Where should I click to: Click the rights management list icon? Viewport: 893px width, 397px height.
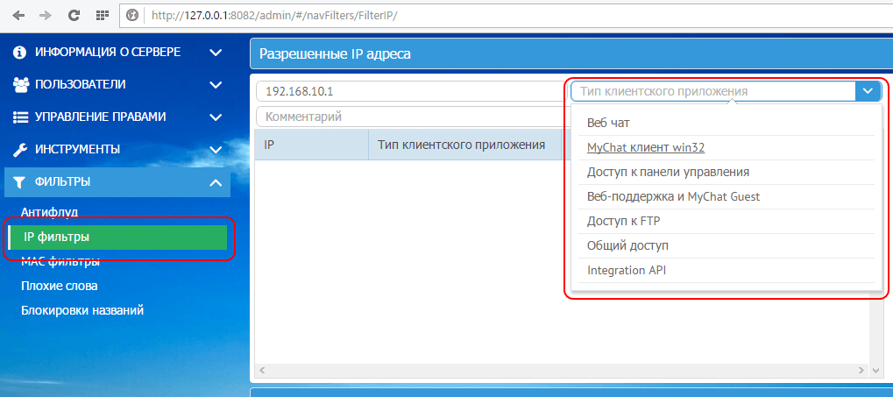point(20,117)
